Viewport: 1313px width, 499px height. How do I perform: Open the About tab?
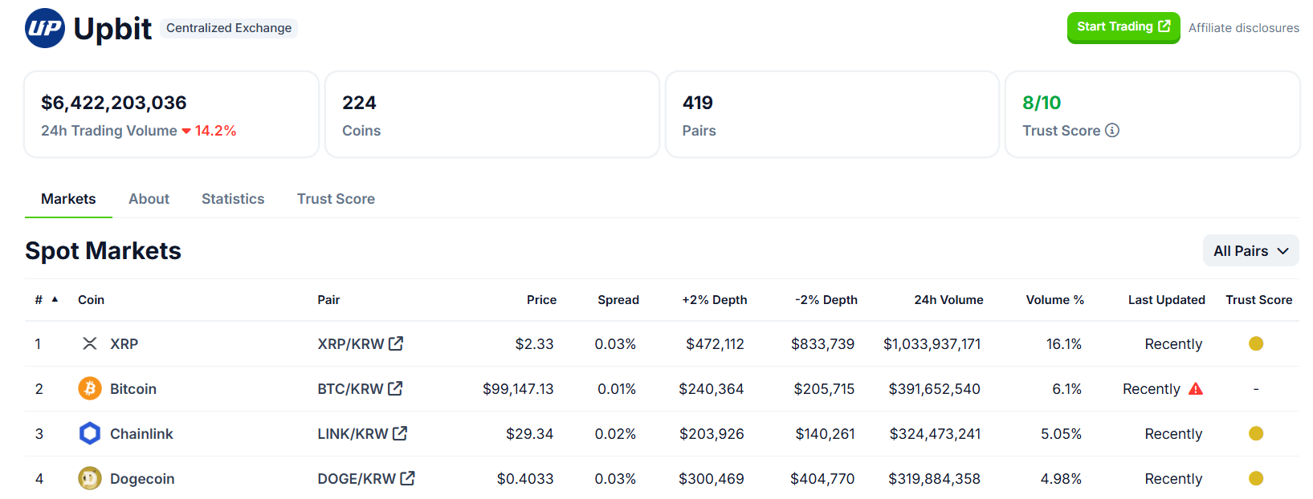pyautogui.click(x=149, y=199)
